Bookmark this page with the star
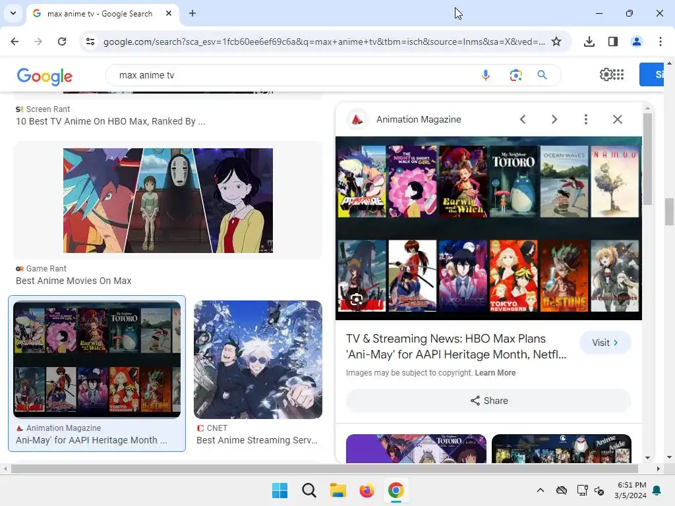This screenshot has height=506, width=675. click(x=556, y=42)
